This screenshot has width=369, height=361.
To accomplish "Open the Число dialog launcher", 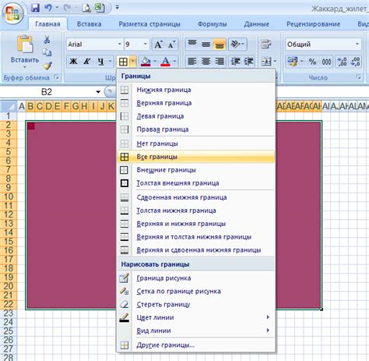I will point(358,77).
